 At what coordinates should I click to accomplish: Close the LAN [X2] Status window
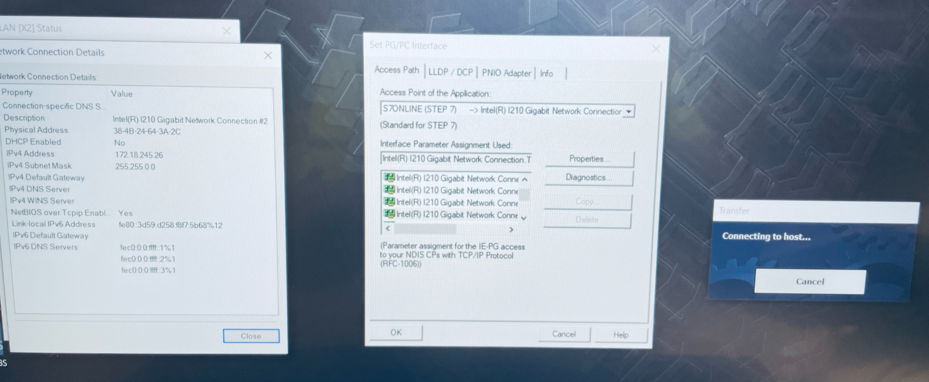(226, 32)
